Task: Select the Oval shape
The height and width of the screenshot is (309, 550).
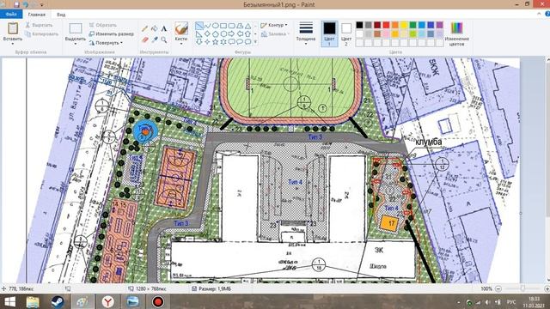Action: [216, 26]
